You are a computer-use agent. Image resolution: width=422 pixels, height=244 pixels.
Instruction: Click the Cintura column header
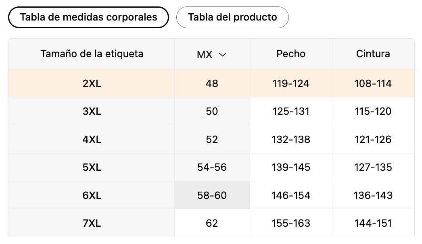point(373,54)
